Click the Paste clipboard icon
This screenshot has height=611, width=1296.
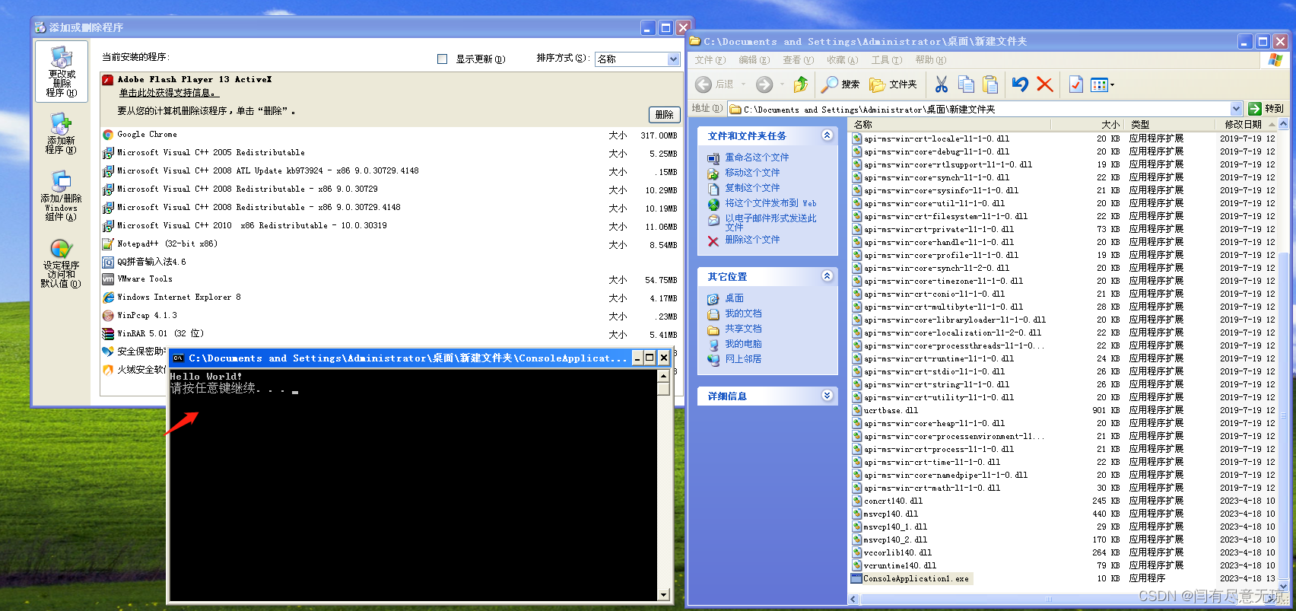(x=990, y=84)
